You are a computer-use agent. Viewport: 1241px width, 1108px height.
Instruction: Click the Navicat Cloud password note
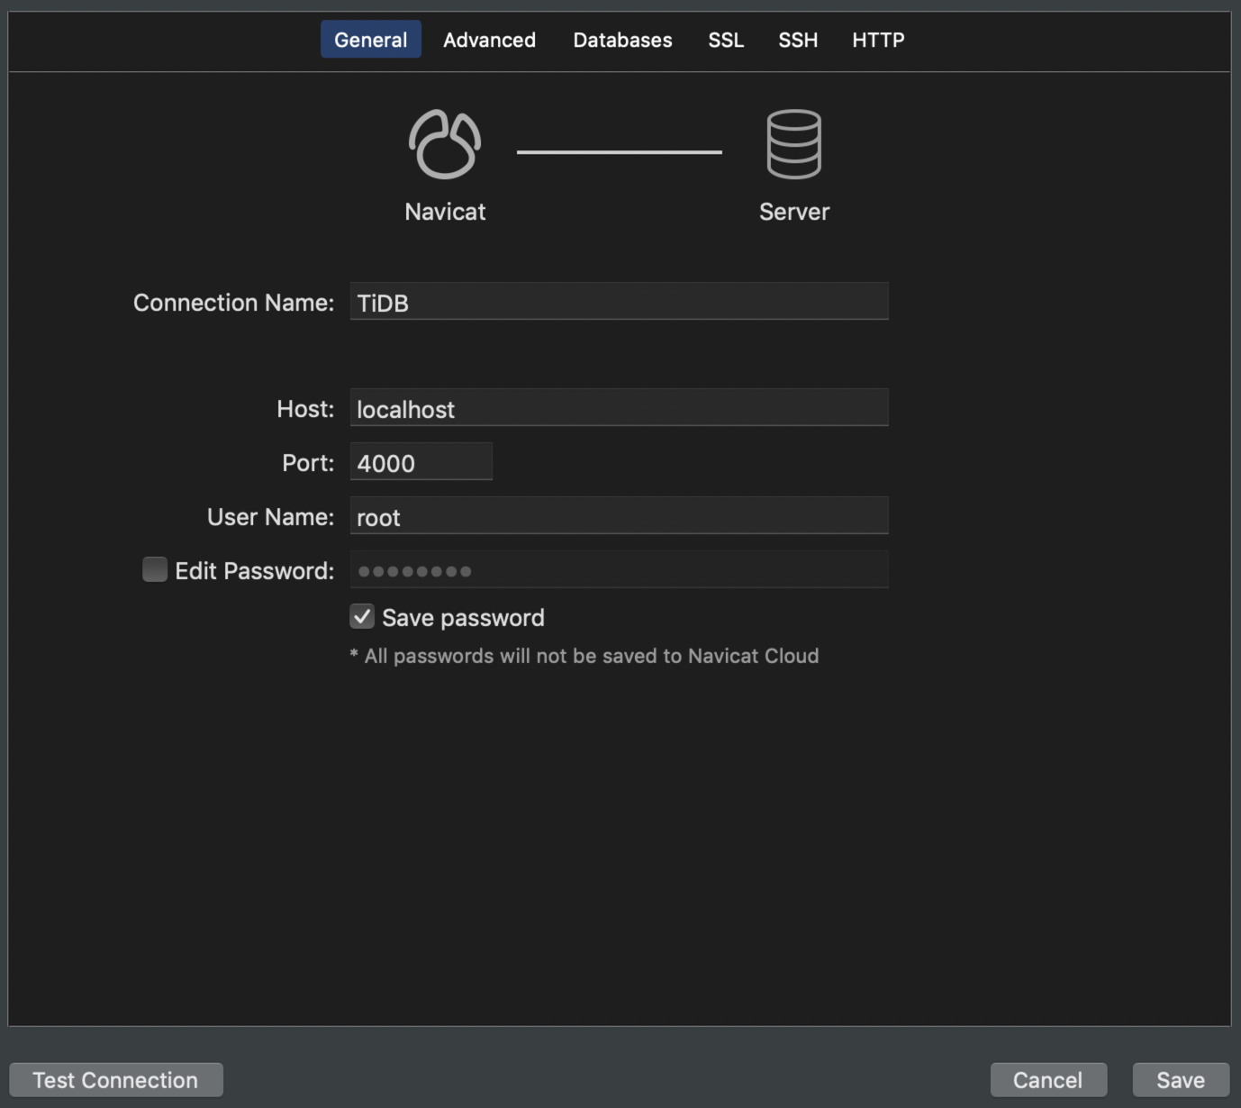(x=584, y=656)
